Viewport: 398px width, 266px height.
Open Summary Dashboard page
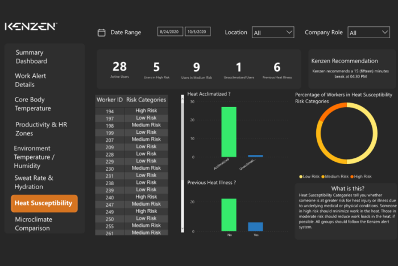coord(31,57)
